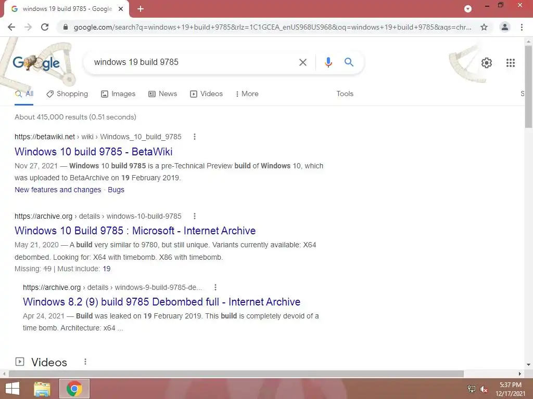Viewport: 533px width, 399px height.
Task: Click the vertical page scrollbar thumb
Action: 528,87
